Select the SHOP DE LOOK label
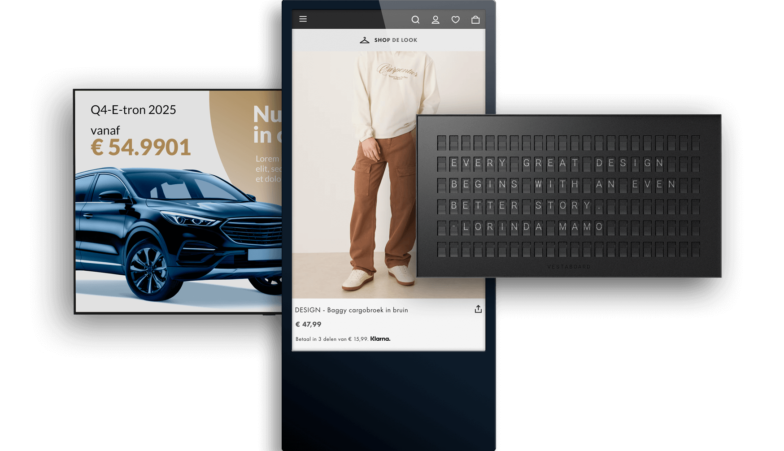Screen dimensions: 784x451 point(396,40)
